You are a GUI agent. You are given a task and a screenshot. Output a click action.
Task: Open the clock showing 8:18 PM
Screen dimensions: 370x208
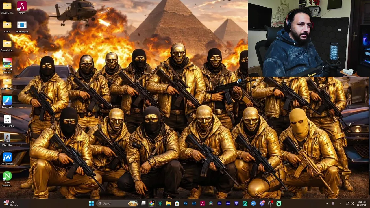click(362, 203)
